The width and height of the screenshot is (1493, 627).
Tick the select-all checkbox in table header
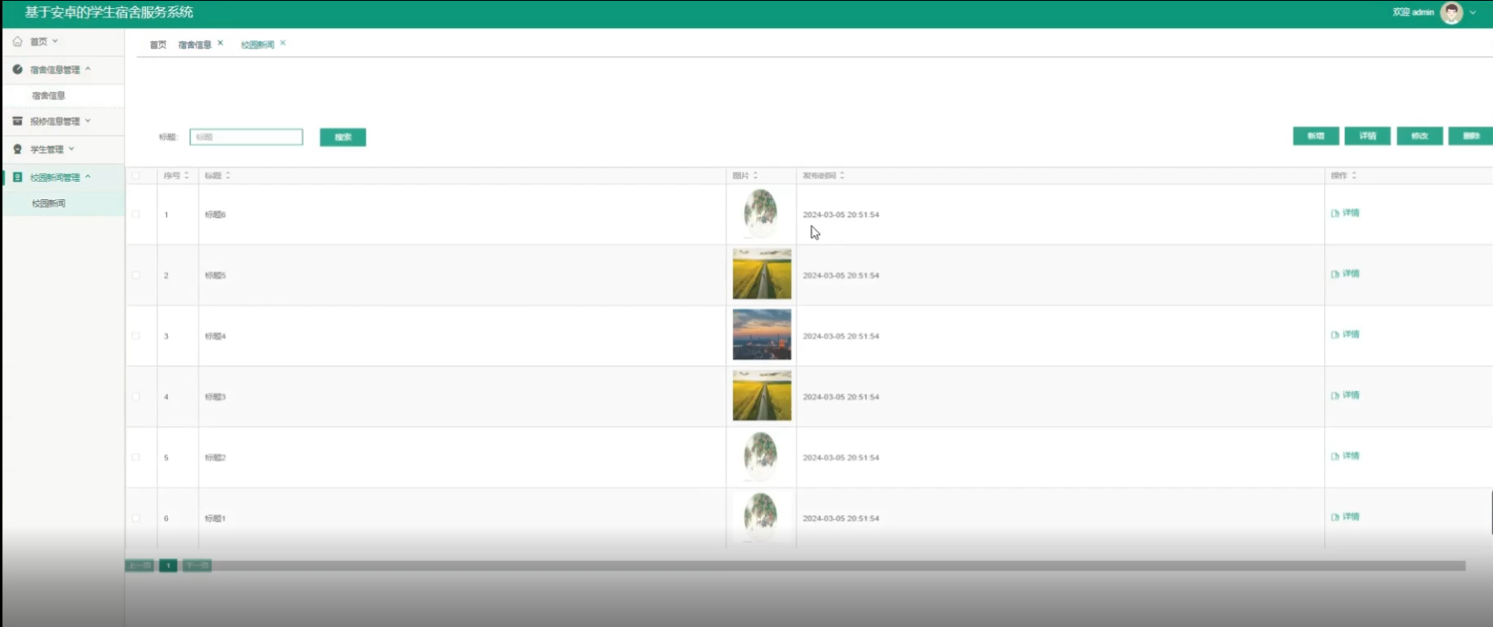coord(136,175)
